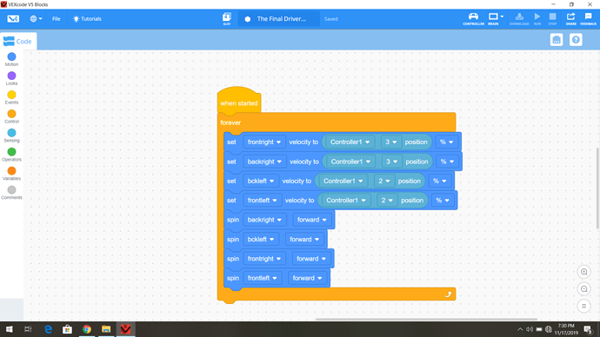600x337 pixels.
Task: Launch Chrome from the Windows taskbar
Action: click(87, 329)
